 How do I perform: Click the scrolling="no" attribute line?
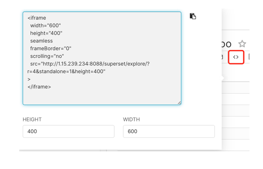click(47, 56)
